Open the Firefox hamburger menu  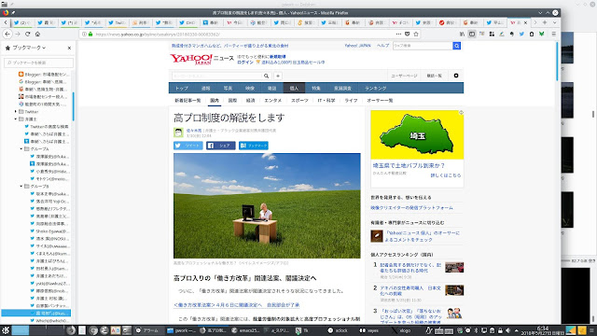(553, 34)
